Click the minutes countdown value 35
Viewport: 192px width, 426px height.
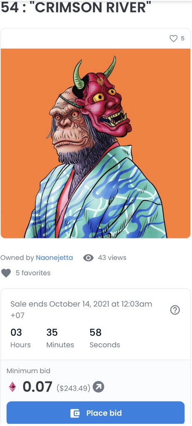coord(52,332)
